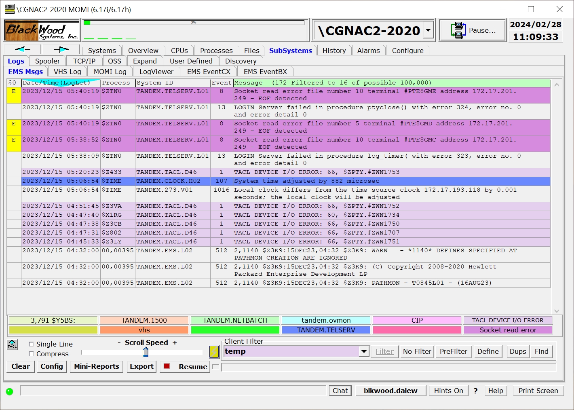Open the Discovery sub-tab
The width and height of the screenshot is (574, 410).
(x=241, y=61)
